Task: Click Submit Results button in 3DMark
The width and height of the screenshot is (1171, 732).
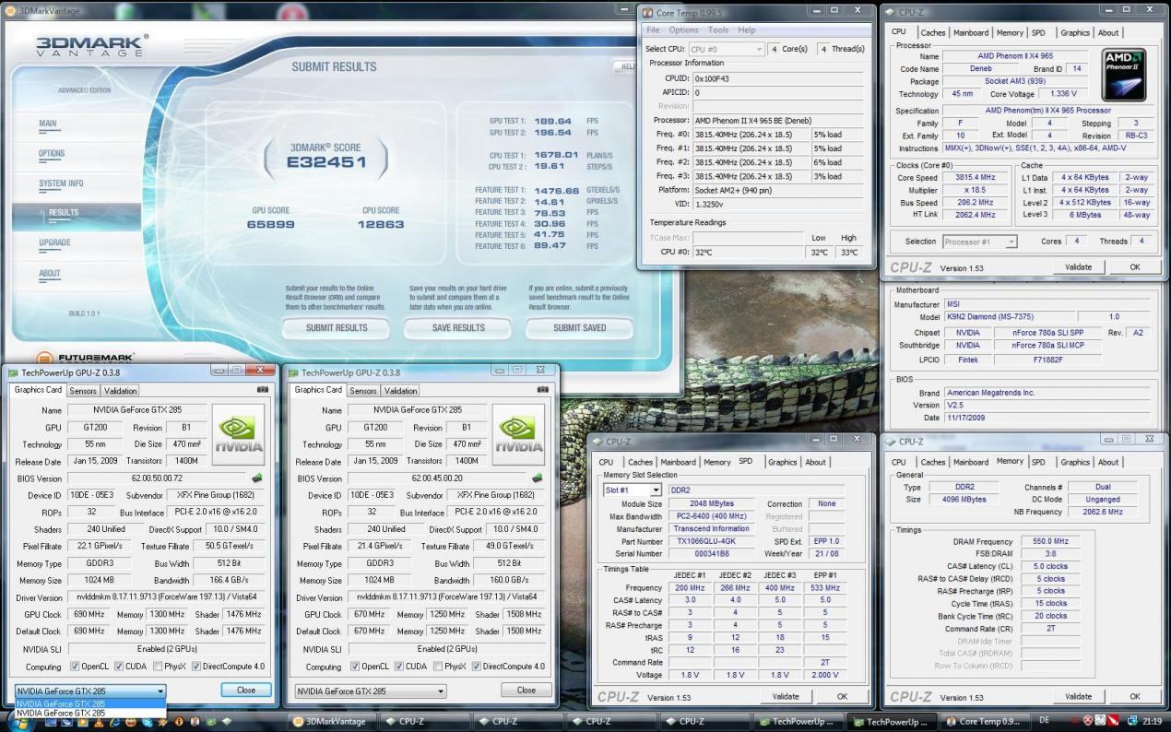Action: pos(337,328)
